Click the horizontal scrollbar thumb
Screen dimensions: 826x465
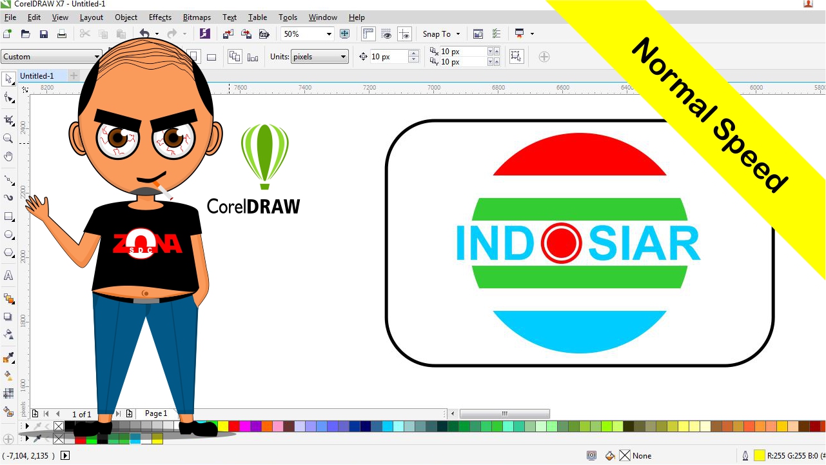[x=504, y=414]
